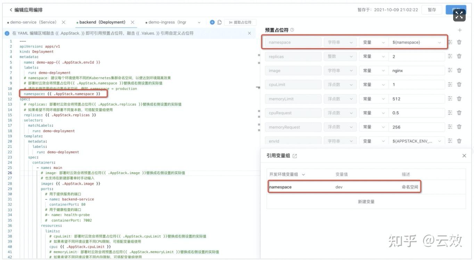This screenshot has width=474, height=260.
Task: Open the 变量 dropdown on the namespace row
Action: pyautogui.click(x=373, y=42)
